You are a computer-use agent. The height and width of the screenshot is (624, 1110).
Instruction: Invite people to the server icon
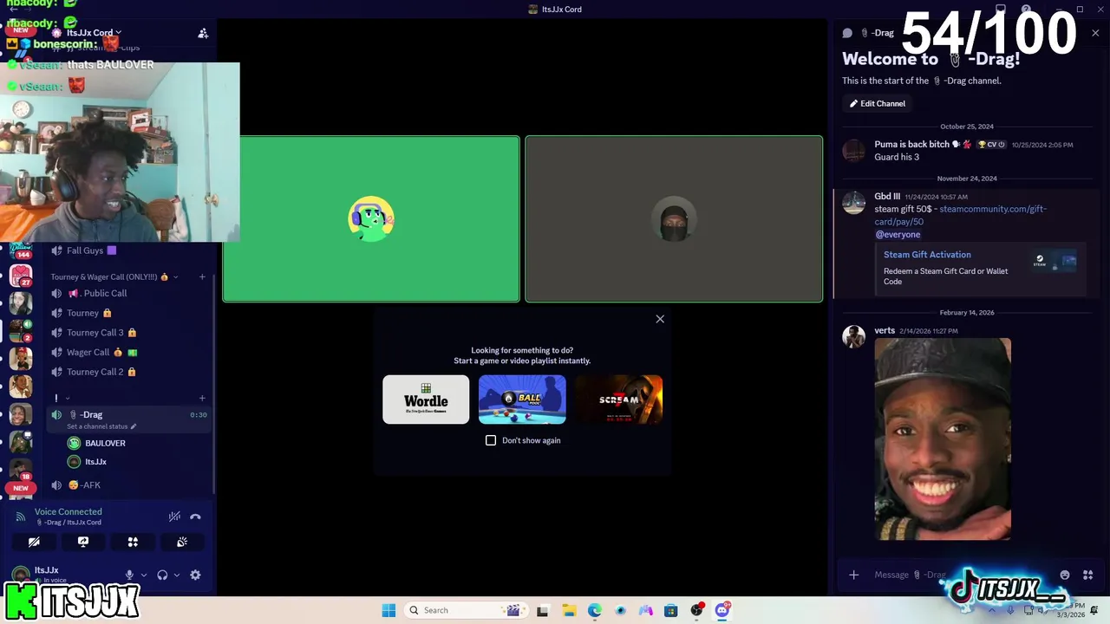[203, 33]
